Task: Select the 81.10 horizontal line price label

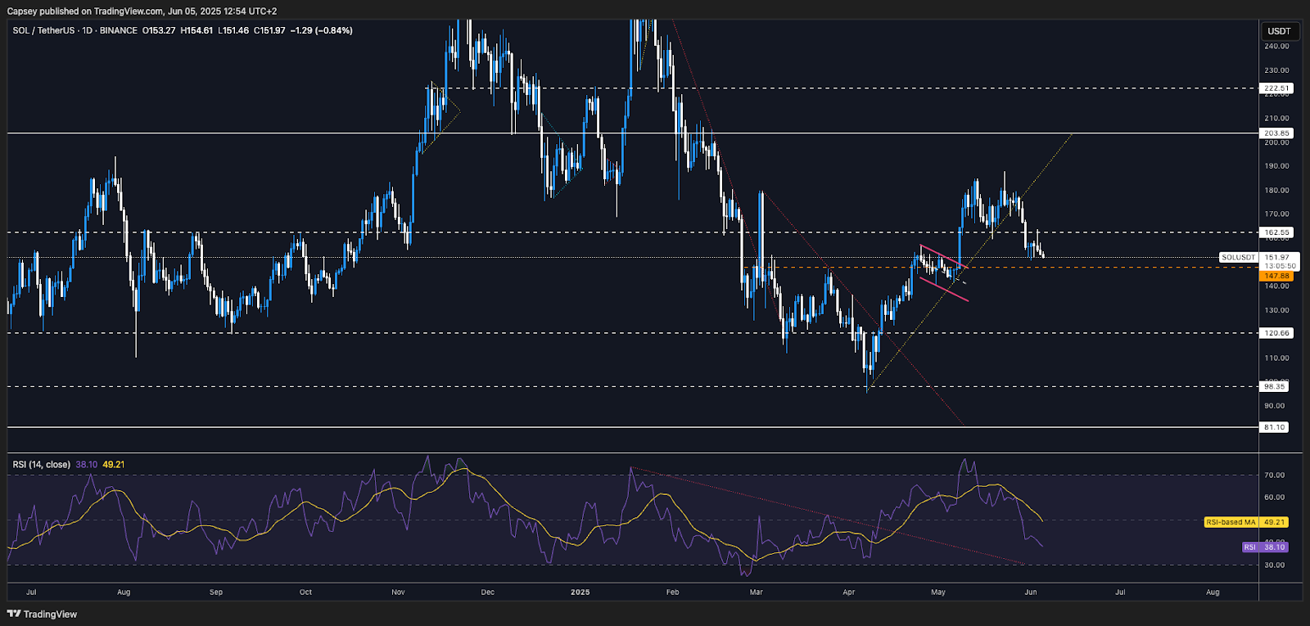Action: [1274, 427]
